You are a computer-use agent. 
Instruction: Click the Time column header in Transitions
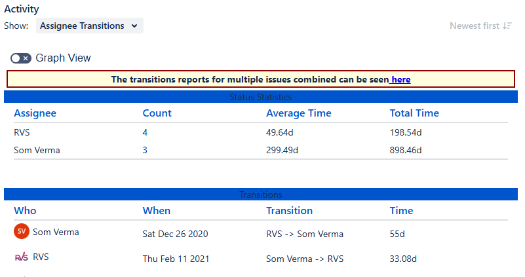coord(402,210)
